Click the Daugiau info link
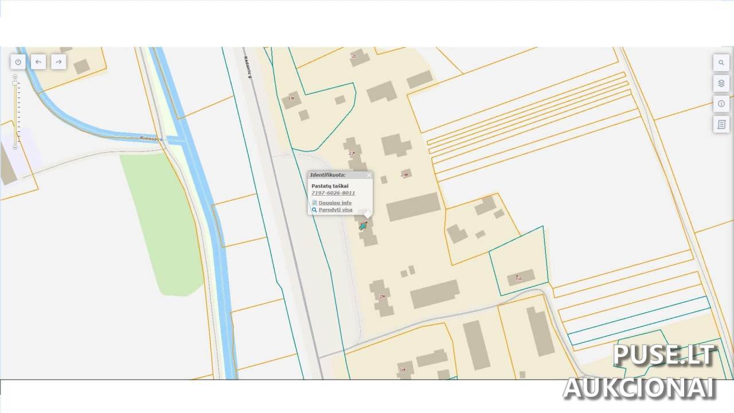This screenshot has height=413, width=734. coord(335,203)
